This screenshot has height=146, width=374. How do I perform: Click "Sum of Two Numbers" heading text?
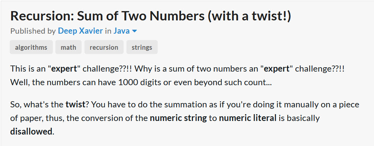pos(141,16)
